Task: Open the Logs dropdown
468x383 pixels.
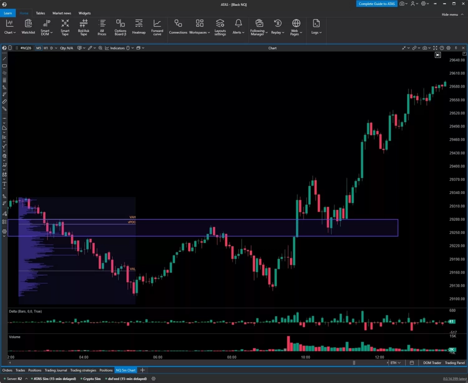Action: [x=316, y=27]
